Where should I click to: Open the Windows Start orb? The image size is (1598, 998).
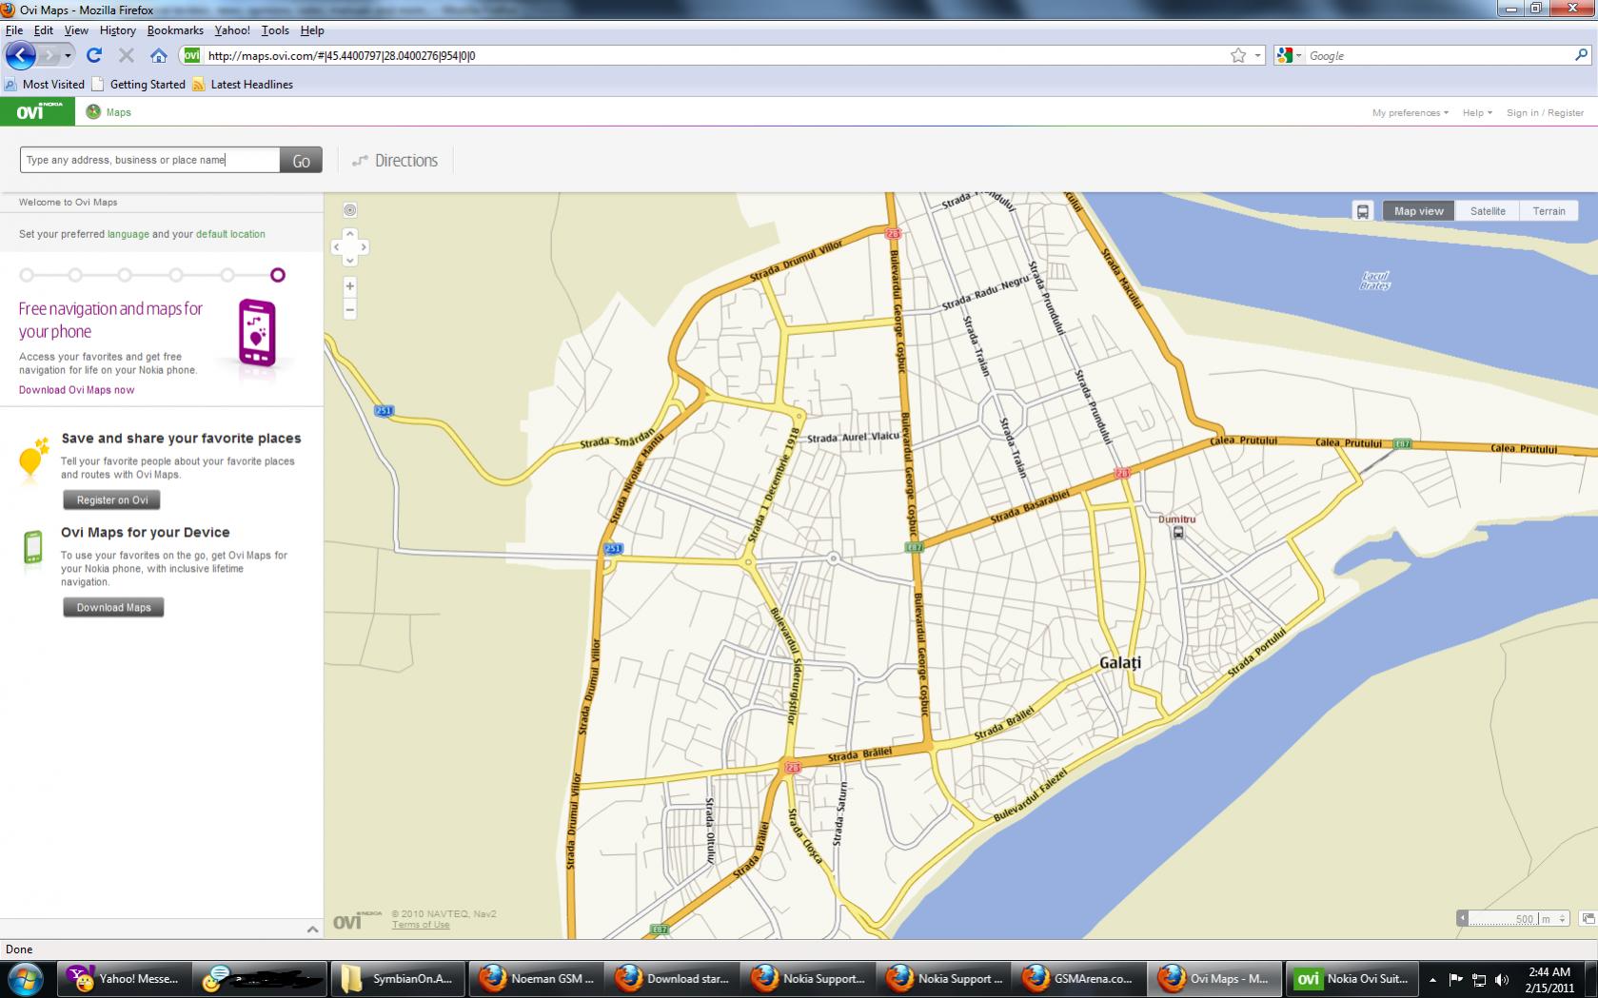point(24,979)
